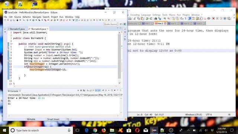Screen dimensions: 238x134
Task: Click the Debug bug icon in Eclipse toolbar
Action: coord(27,20)
